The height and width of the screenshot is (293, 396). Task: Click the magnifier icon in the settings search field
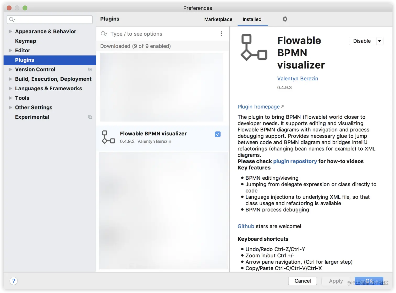(12, 19)
